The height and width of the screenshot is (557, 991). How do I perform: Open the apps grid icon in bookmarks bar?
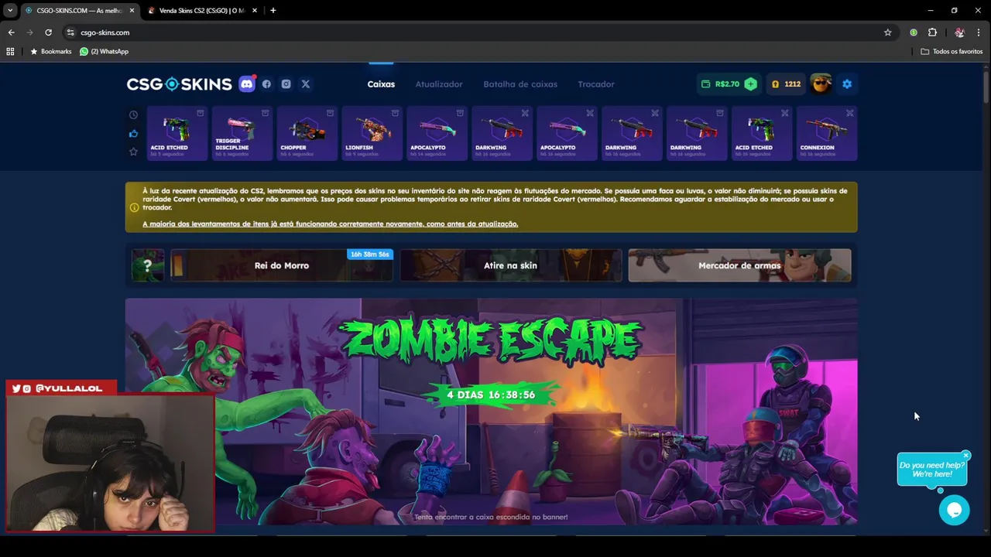click(10, 51)
